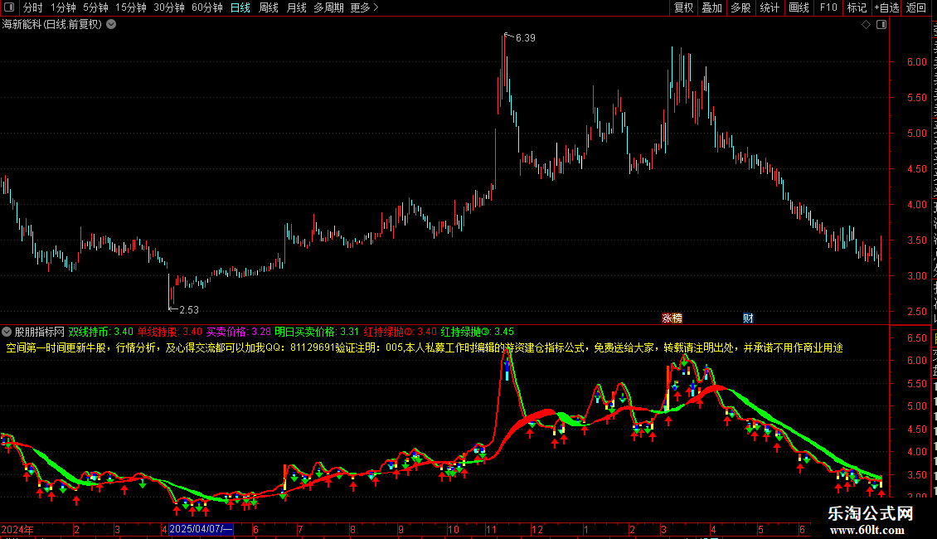Switch to 分时 intraday chart

(x=33, y=7)
